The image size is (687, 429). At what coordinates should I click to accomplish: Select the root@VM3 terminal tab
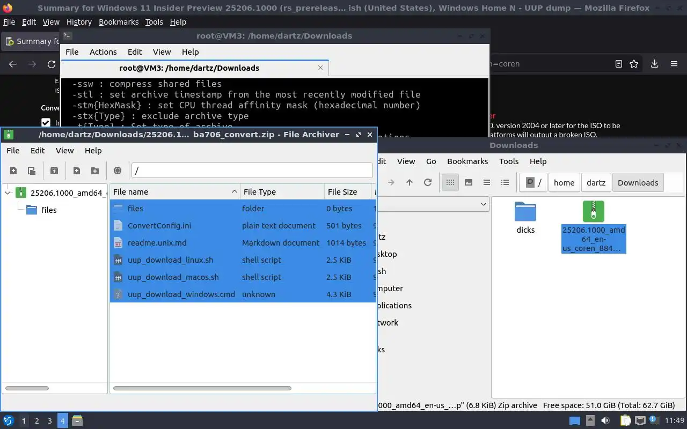pyautogui.click(x=189, y=68)
